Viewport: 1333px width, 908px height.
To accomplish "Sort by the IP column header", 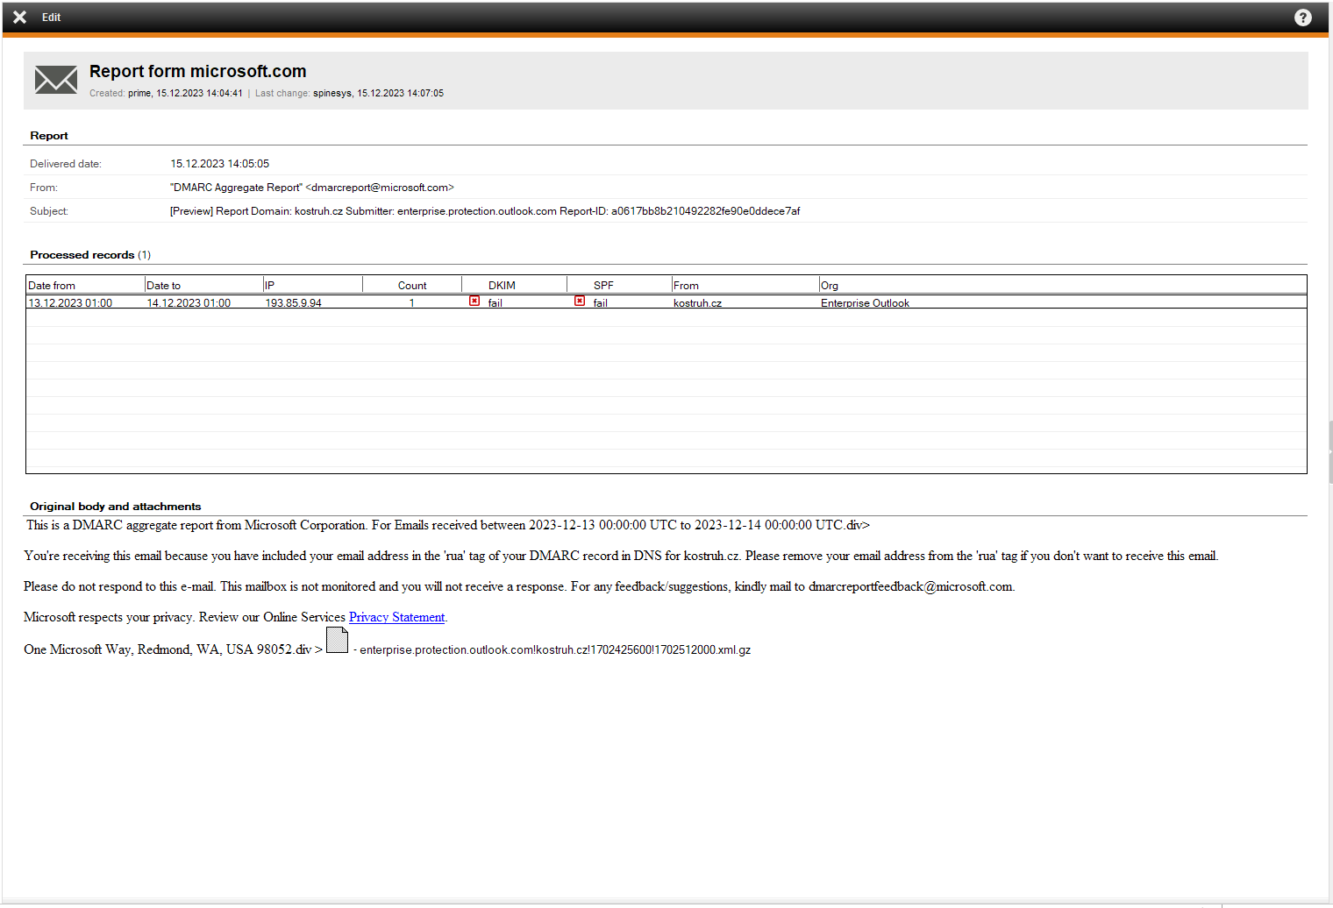I will [313, 285].
